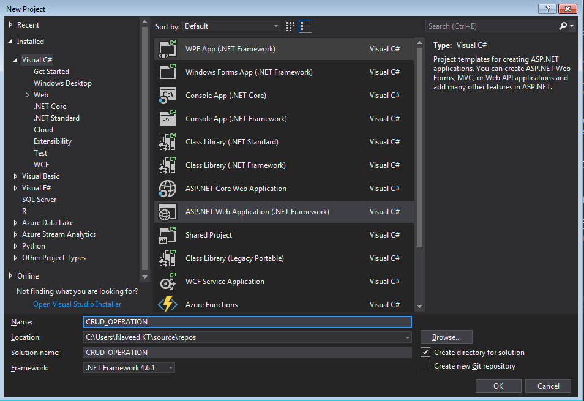Select .NET Core category

50,107
